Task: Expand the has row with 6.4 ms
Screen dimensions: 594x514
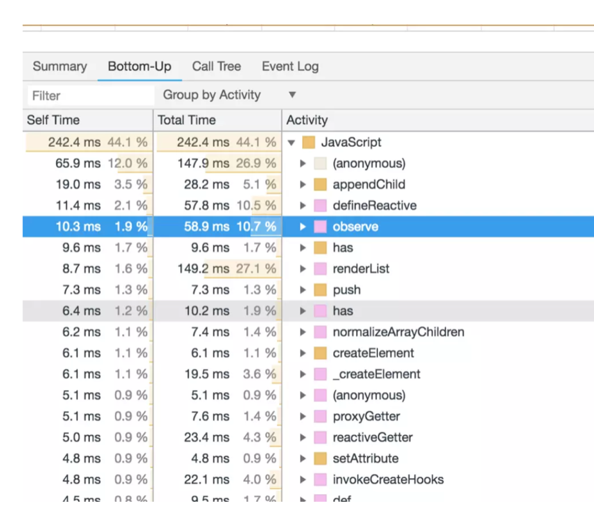Action: (303, 311)
